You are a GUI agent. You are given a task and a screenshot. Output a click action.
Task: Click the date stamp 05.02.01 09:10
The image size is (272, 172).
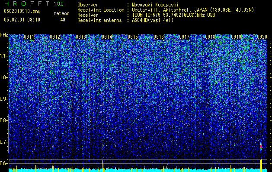click(22, 20)
